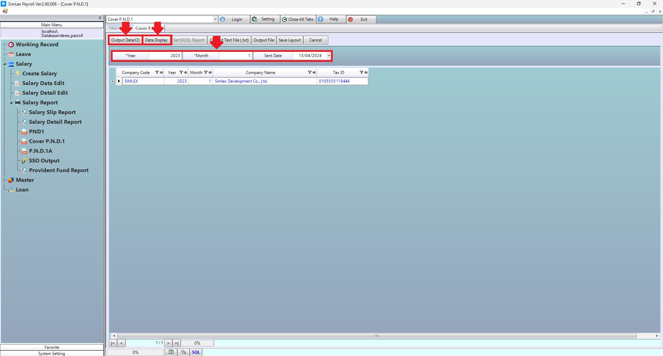Screen dimensions: 663x356
Task: Expand the Working Record tree node
Action: [x=5, y=45]
